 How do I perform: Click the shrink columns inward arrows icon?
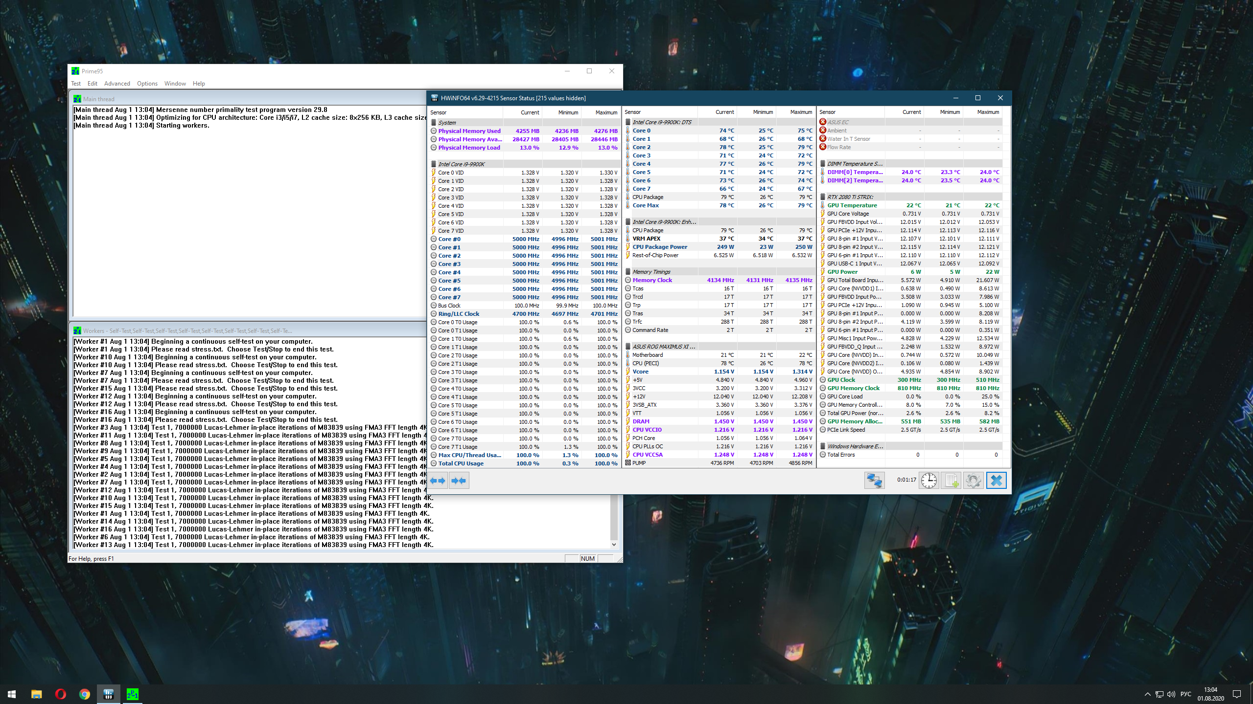pos(459,481)
